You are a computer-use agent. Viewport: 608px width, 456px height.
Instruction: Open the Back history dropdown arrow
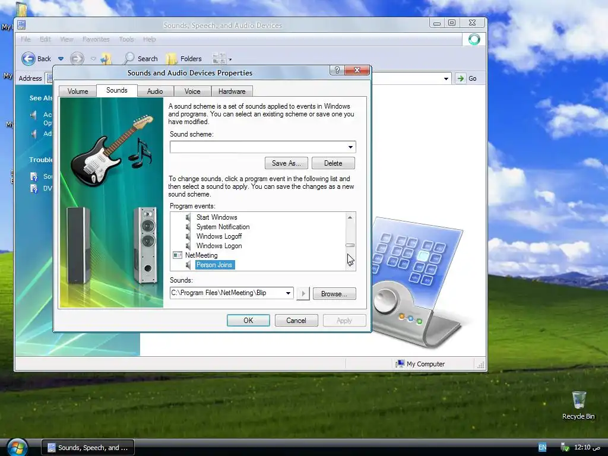point(61,59)
